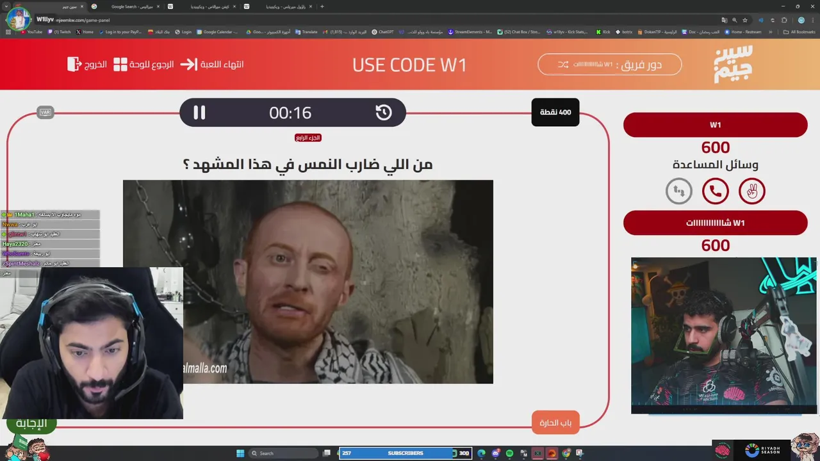Open the Home - Restream bookmark
Viewport: 820px width, 461px height.
743,31
